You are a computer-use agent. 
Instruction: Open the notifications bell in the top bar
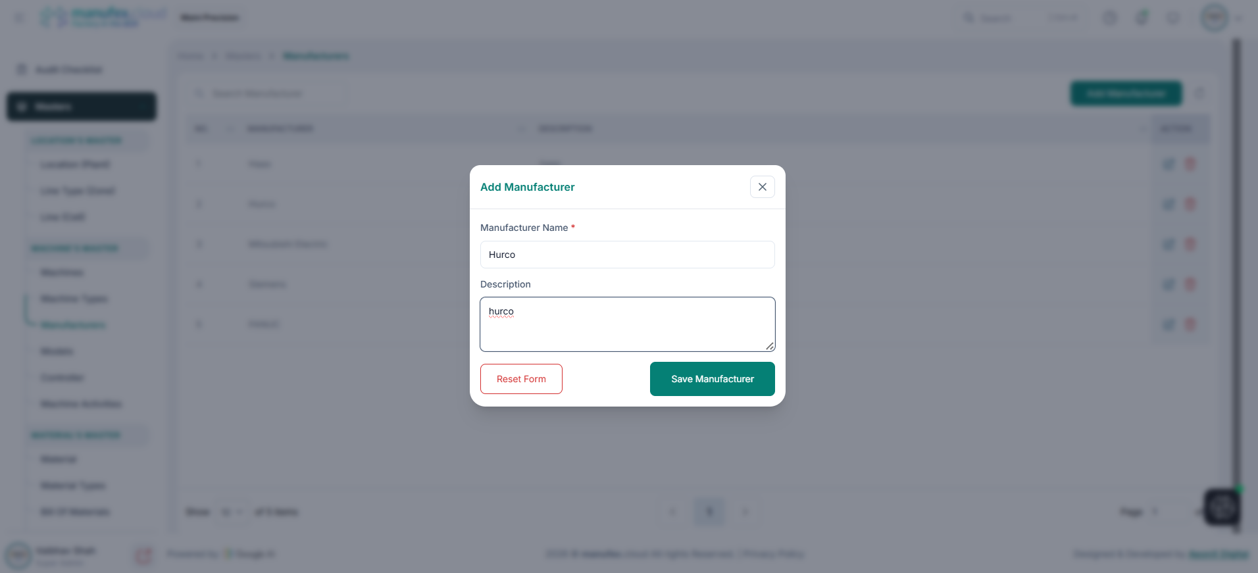1142,18
